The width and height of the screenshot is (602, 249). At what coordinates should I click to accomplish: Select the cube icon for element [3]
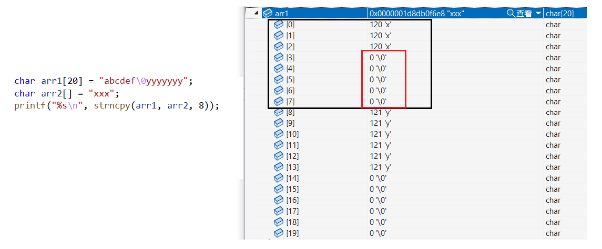point(279,58)
